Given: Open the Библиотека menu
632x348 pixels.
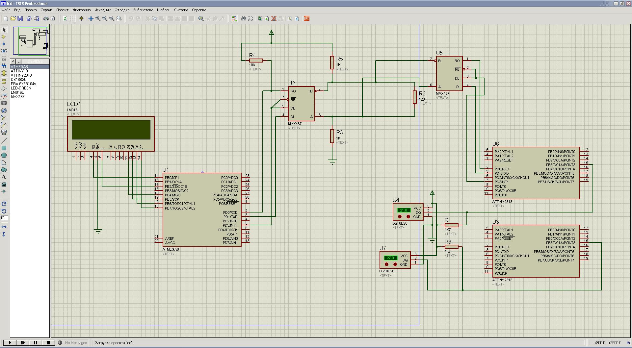Looking at the screenshot, I should click(x=143, y=10).
